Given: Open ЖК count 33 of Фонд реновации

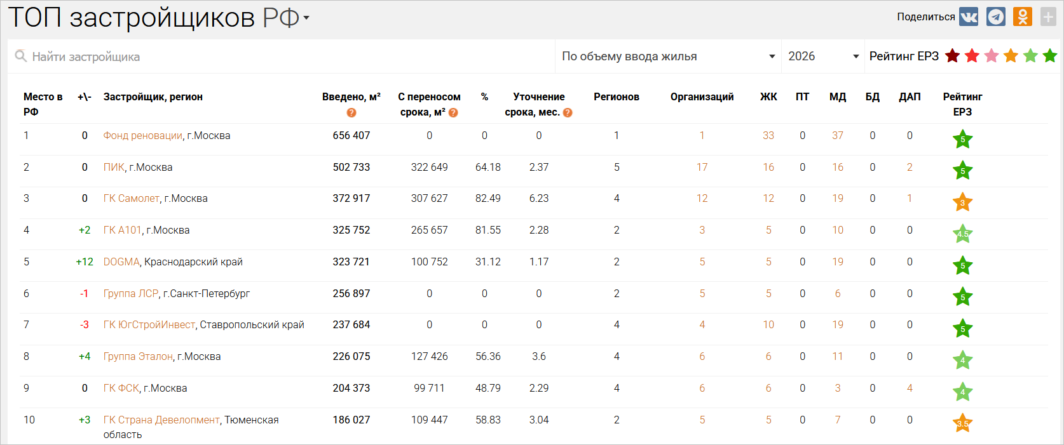Looking at the screenshot, I should coord(768,135).
